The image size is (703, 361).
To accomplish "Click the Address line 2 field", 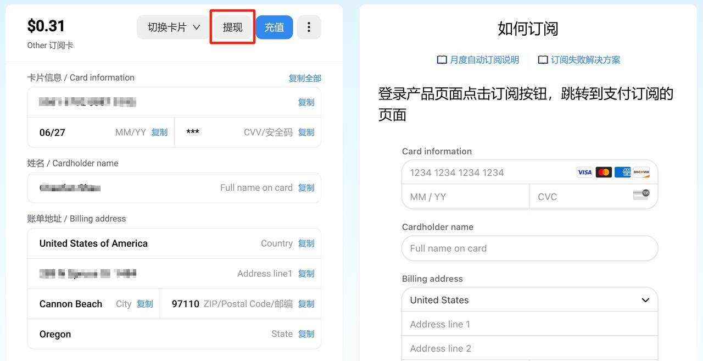I will [530, 348].
